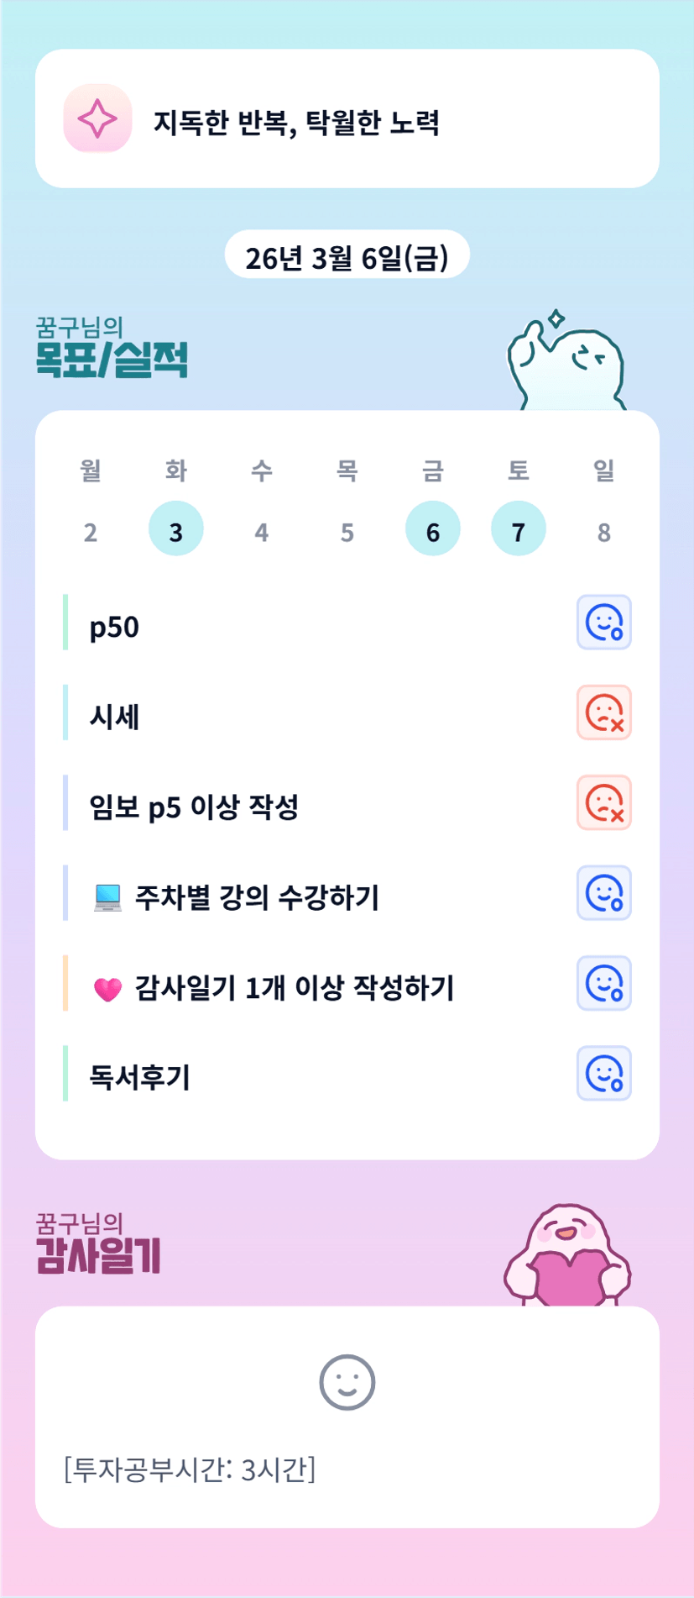
Task: Click the pink sparkle star icon
Action: click(x=97, y=118)
